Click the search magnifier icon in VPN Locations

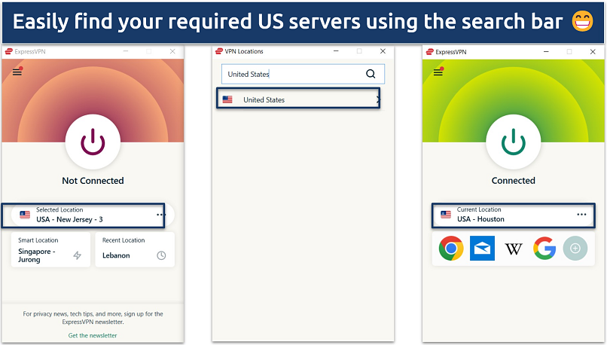click(370, 74)
